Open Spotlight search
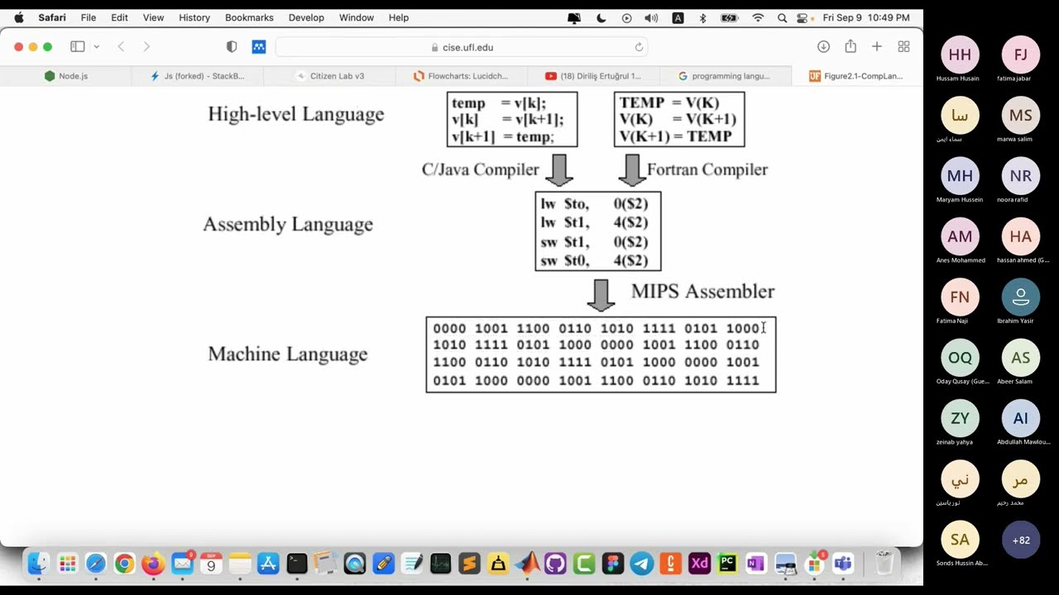The height and width of the screenshot is (595, 1059). pyautogui.click(x=782, y=17)
